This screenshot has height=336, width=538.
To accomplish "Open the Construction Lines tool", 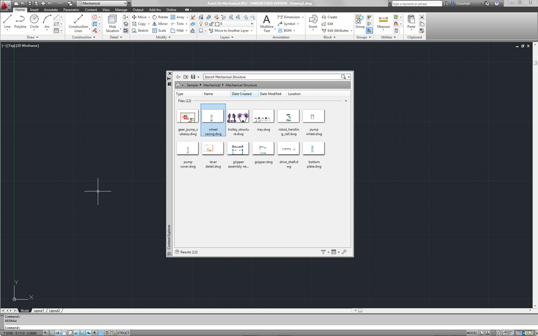I will point(78,23).
